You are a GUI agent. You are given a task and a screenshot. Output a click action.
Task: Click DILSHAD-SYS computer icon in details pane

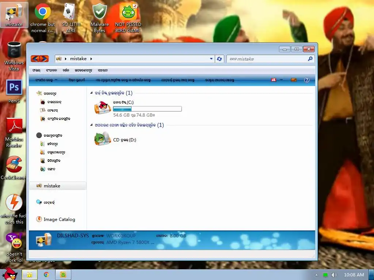(44, 240)
